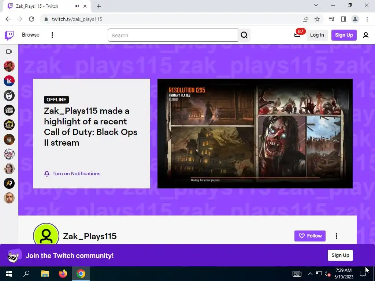
Task: Click the Zak_Plays115 green profile avatar
Action: (46, 234)
